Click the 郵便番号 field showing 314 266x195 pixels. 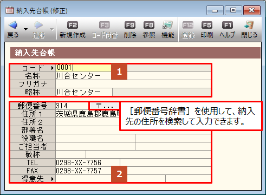click(73, 106)
